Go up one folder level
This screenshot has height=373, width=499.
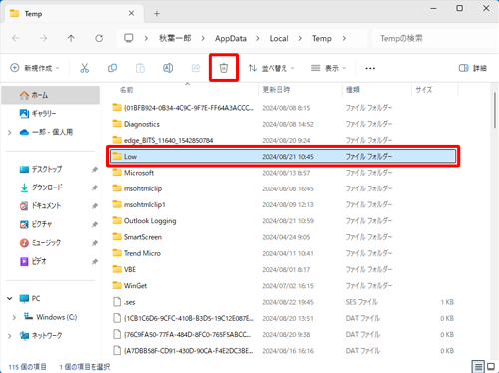click(71, 38)
